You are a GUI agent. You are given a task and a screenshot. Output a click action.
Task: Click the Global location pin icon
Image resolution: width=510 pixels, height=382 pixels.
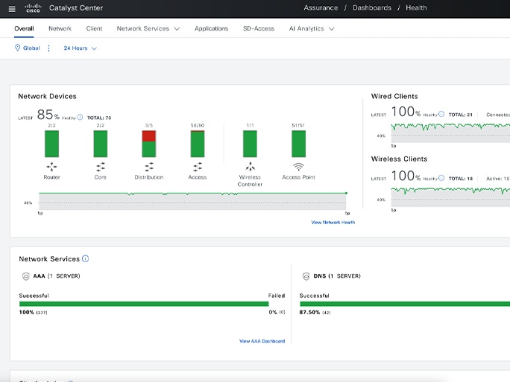click(x=18, y=48)
